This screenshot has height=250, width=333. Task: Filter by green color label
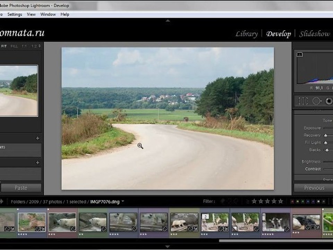pos(303,201)
